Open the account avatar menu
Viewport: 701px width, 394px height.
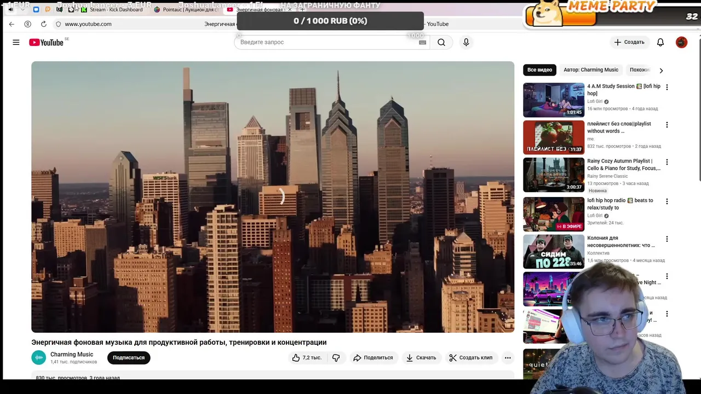681,42
